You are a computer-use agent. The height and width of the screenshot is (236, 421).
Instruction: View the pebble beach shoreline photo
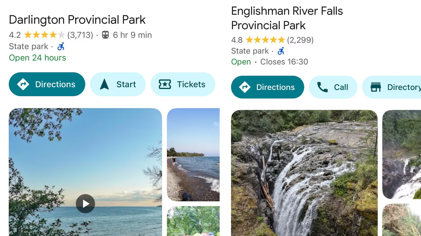tap(193, 155)
